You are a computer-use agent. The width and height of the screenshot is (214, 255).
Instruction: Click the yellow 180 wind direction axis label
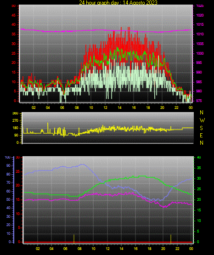point(15,128)
